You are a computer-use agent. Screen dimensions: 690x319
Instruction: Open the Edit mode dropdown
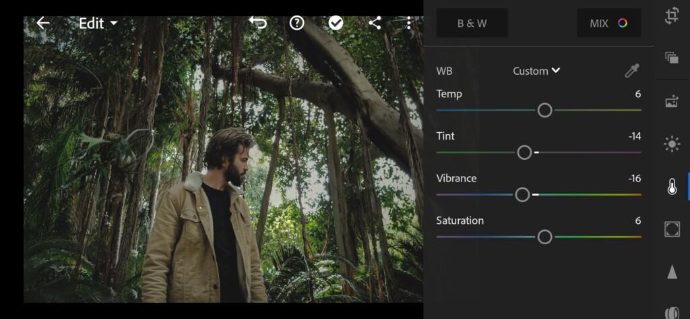coord(98,23)
